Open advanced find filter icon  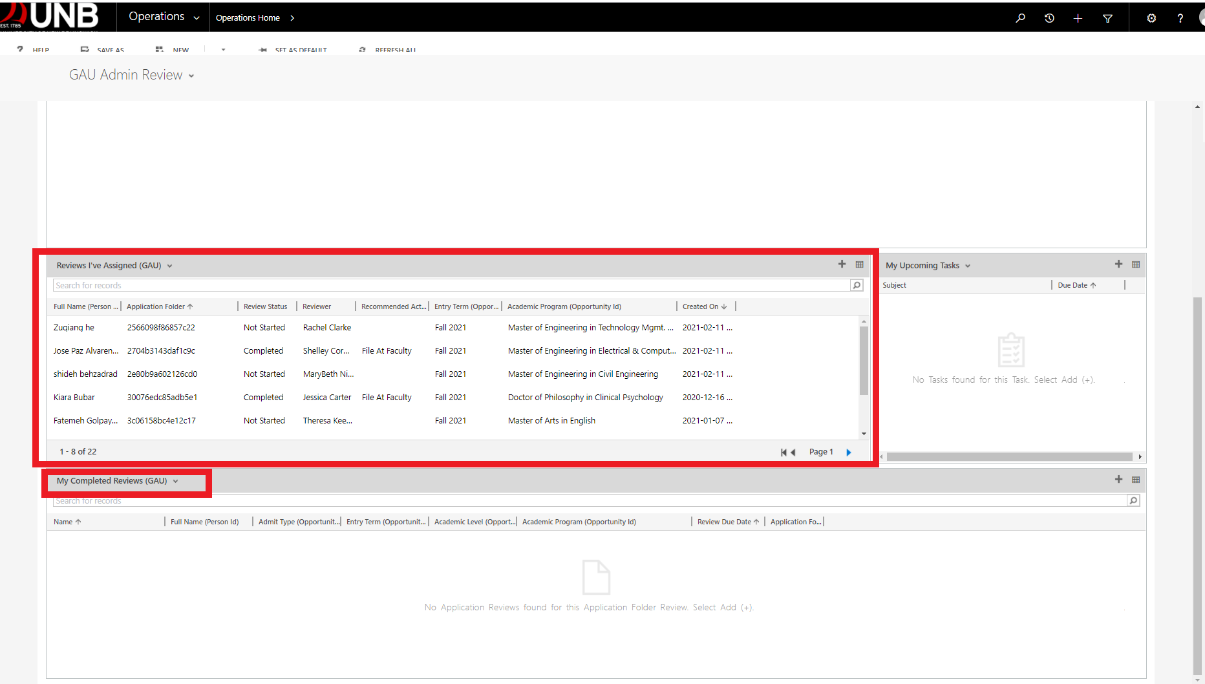(x=1107, y=18)
